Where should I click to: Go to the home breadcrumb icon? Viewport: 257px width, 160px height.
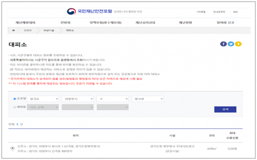point(13,31)
